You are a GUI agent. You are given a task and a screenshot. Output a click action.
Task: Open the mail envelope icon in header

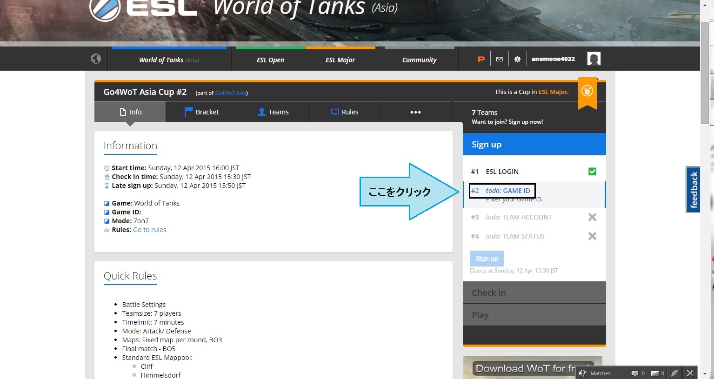tap(499, 59)
